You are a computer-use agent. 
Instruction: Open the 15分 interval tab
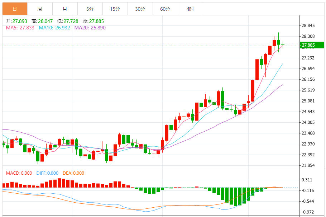[x=115, y=9]
